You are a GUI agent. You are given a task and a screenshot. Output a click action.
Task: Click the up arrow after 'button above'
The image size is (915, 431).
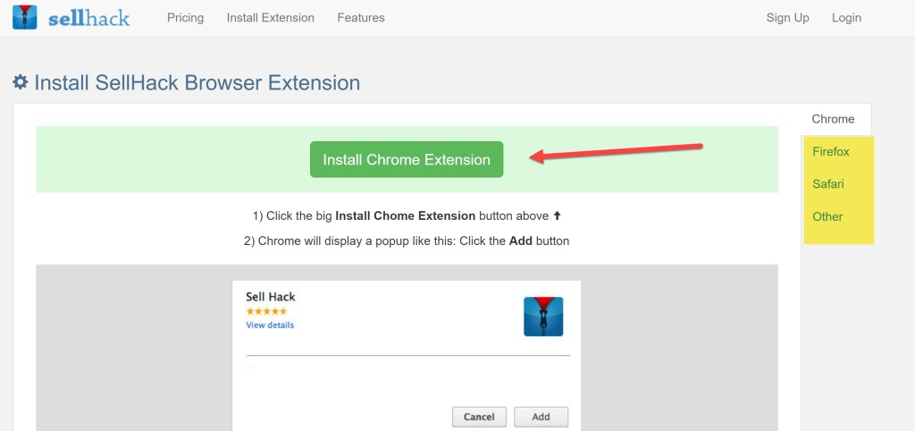pyautogui.click(x=557, y=216)
